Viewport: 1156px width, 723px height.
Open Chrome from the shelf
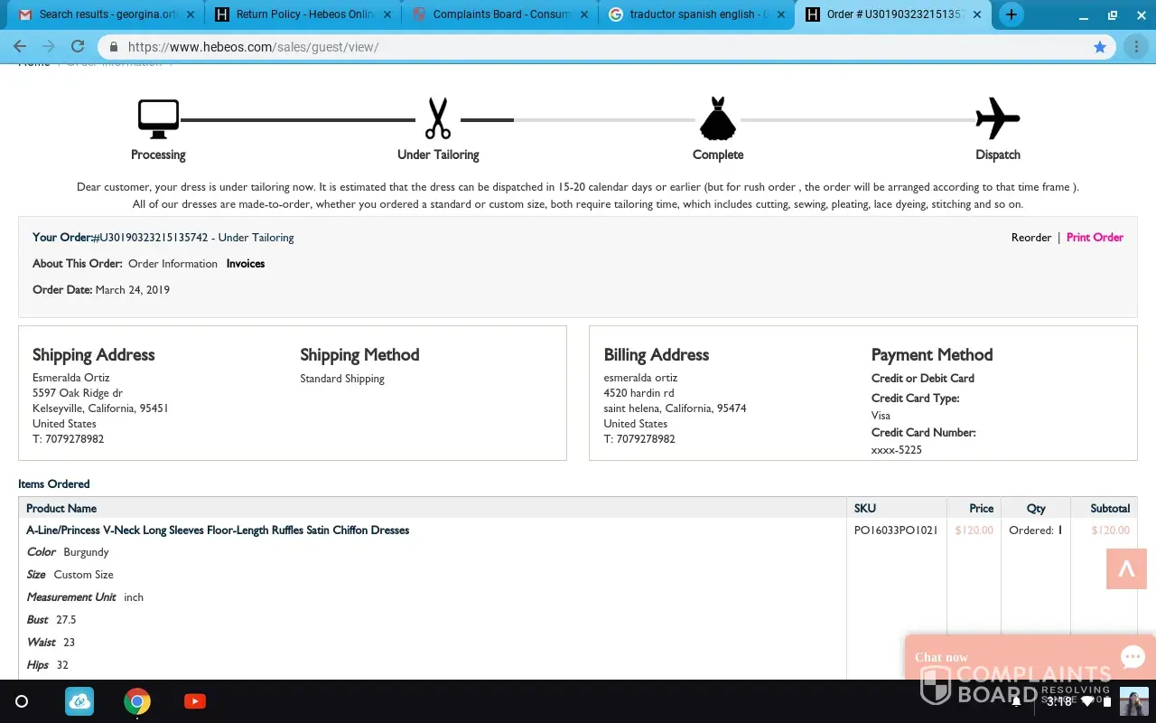(137, 701)
